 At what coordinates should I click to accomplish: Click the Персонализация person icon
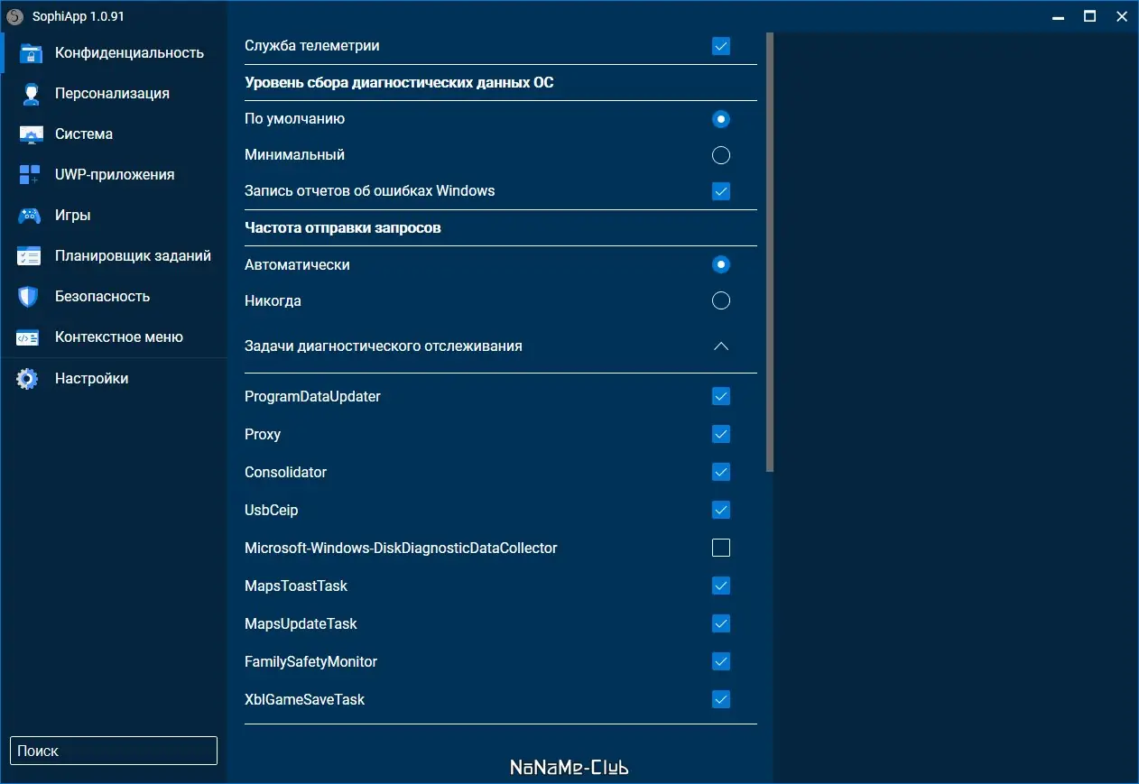coord(31,94)
